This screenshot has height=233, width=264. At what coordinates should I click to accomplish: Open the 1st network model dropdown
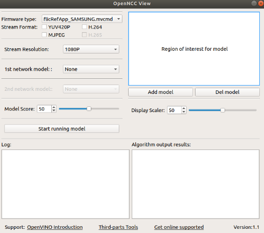point(91,69)
